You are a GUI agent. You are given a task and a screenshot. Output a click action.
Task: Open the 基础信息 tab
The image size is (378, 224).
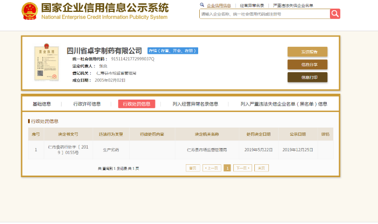click(x=42, y=104)
